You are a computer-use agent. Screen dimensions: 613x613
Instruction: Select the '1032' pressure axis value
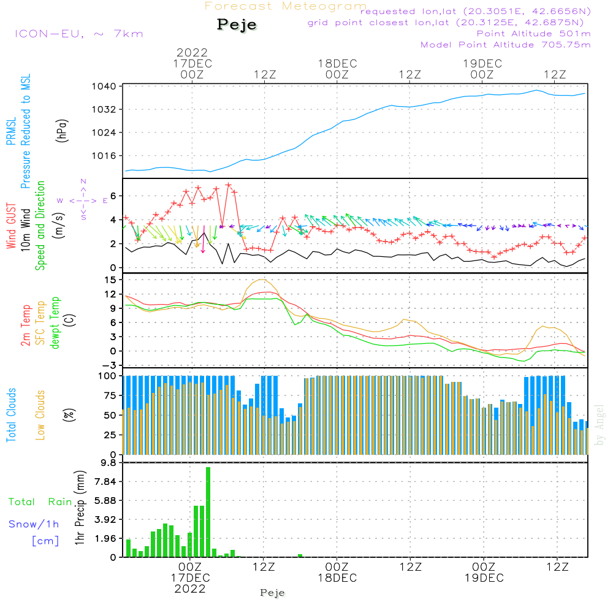[104, 110]
